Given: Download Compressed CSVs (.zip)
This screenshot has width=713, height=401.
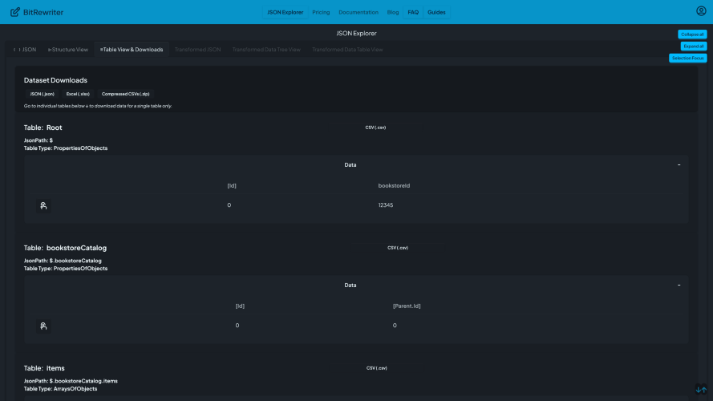Looking at the screenshot, I should click(x=125, y=94).
